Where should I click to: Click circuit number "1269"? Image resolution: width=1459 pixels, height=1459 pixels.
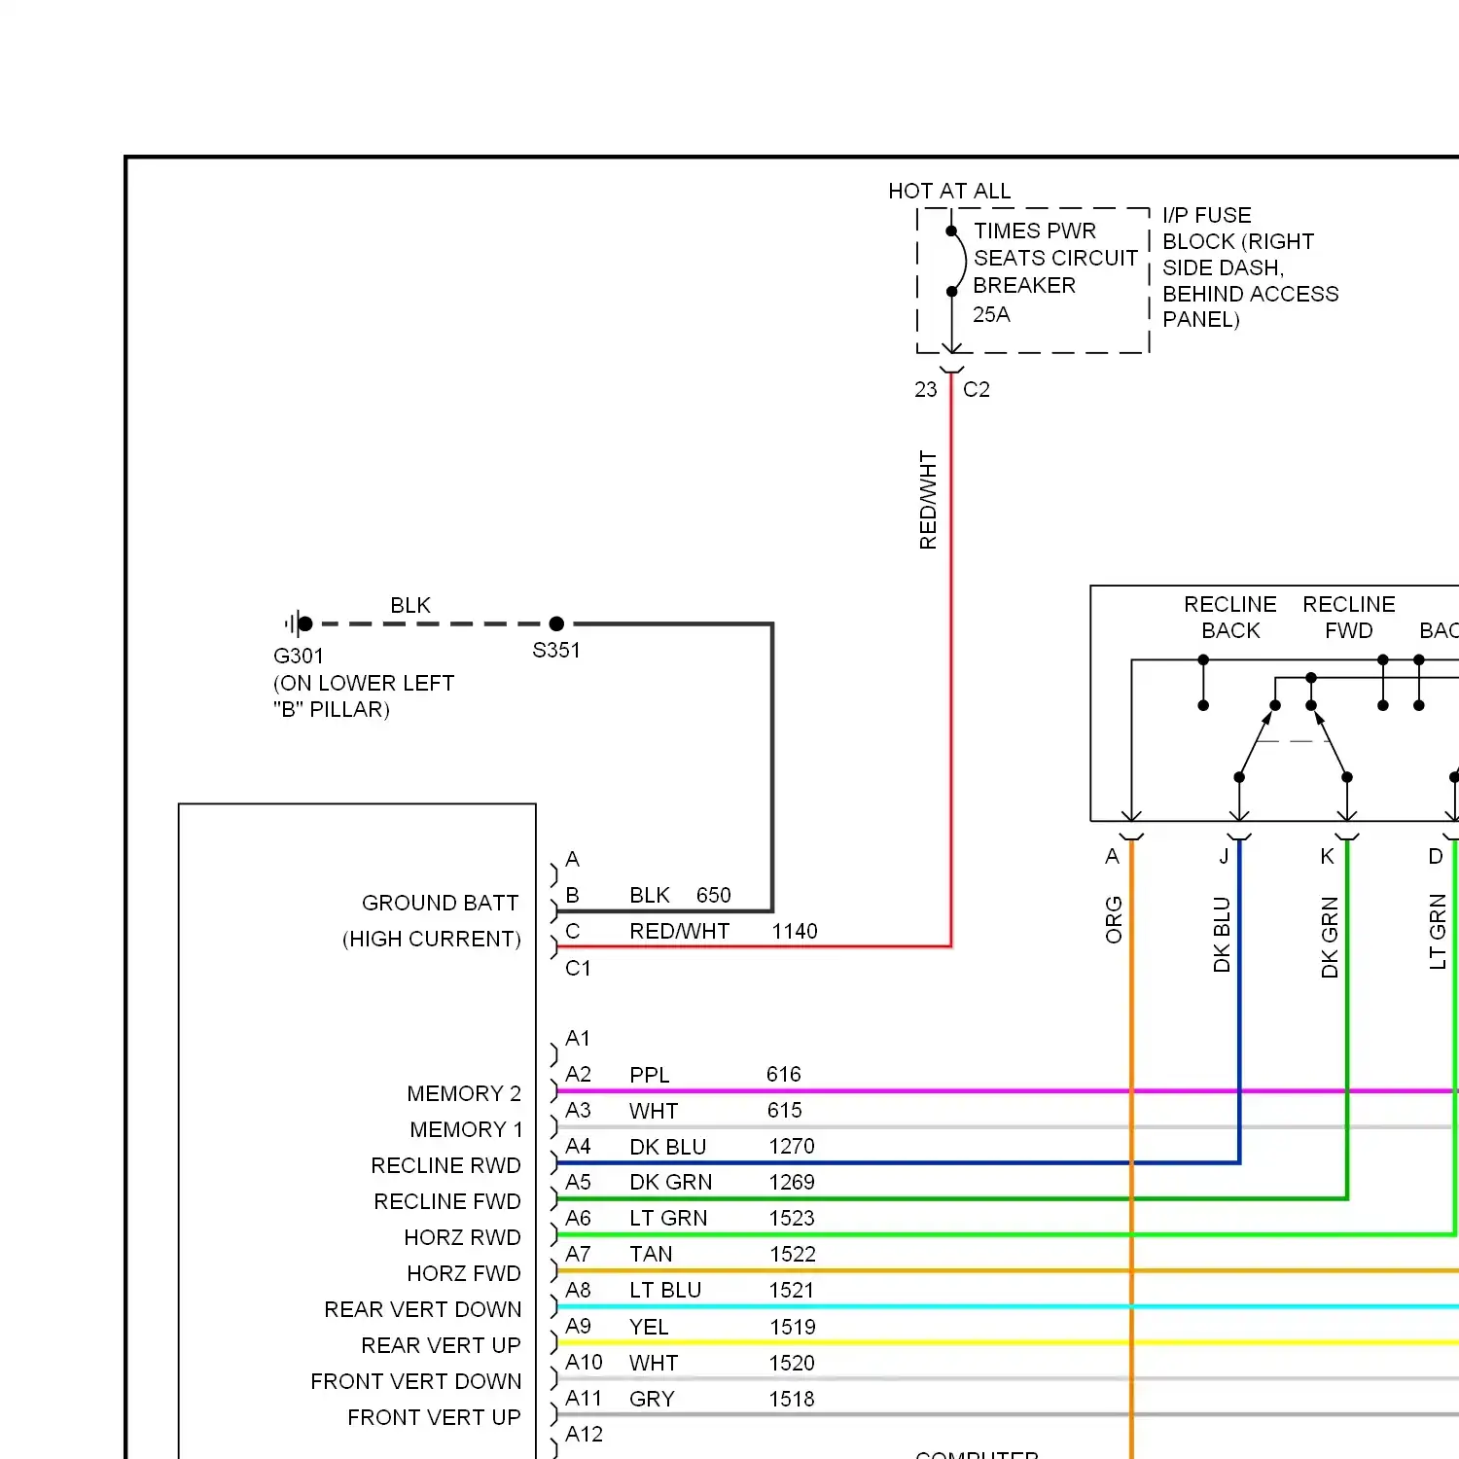(792, 1182)
